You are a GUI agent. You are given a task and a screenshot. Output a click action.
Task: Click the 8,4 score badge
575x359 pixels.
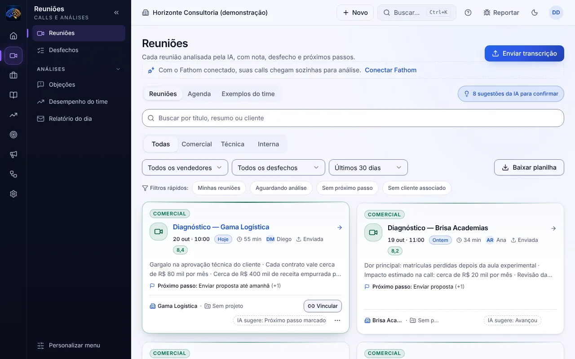(x=180, y=250)
